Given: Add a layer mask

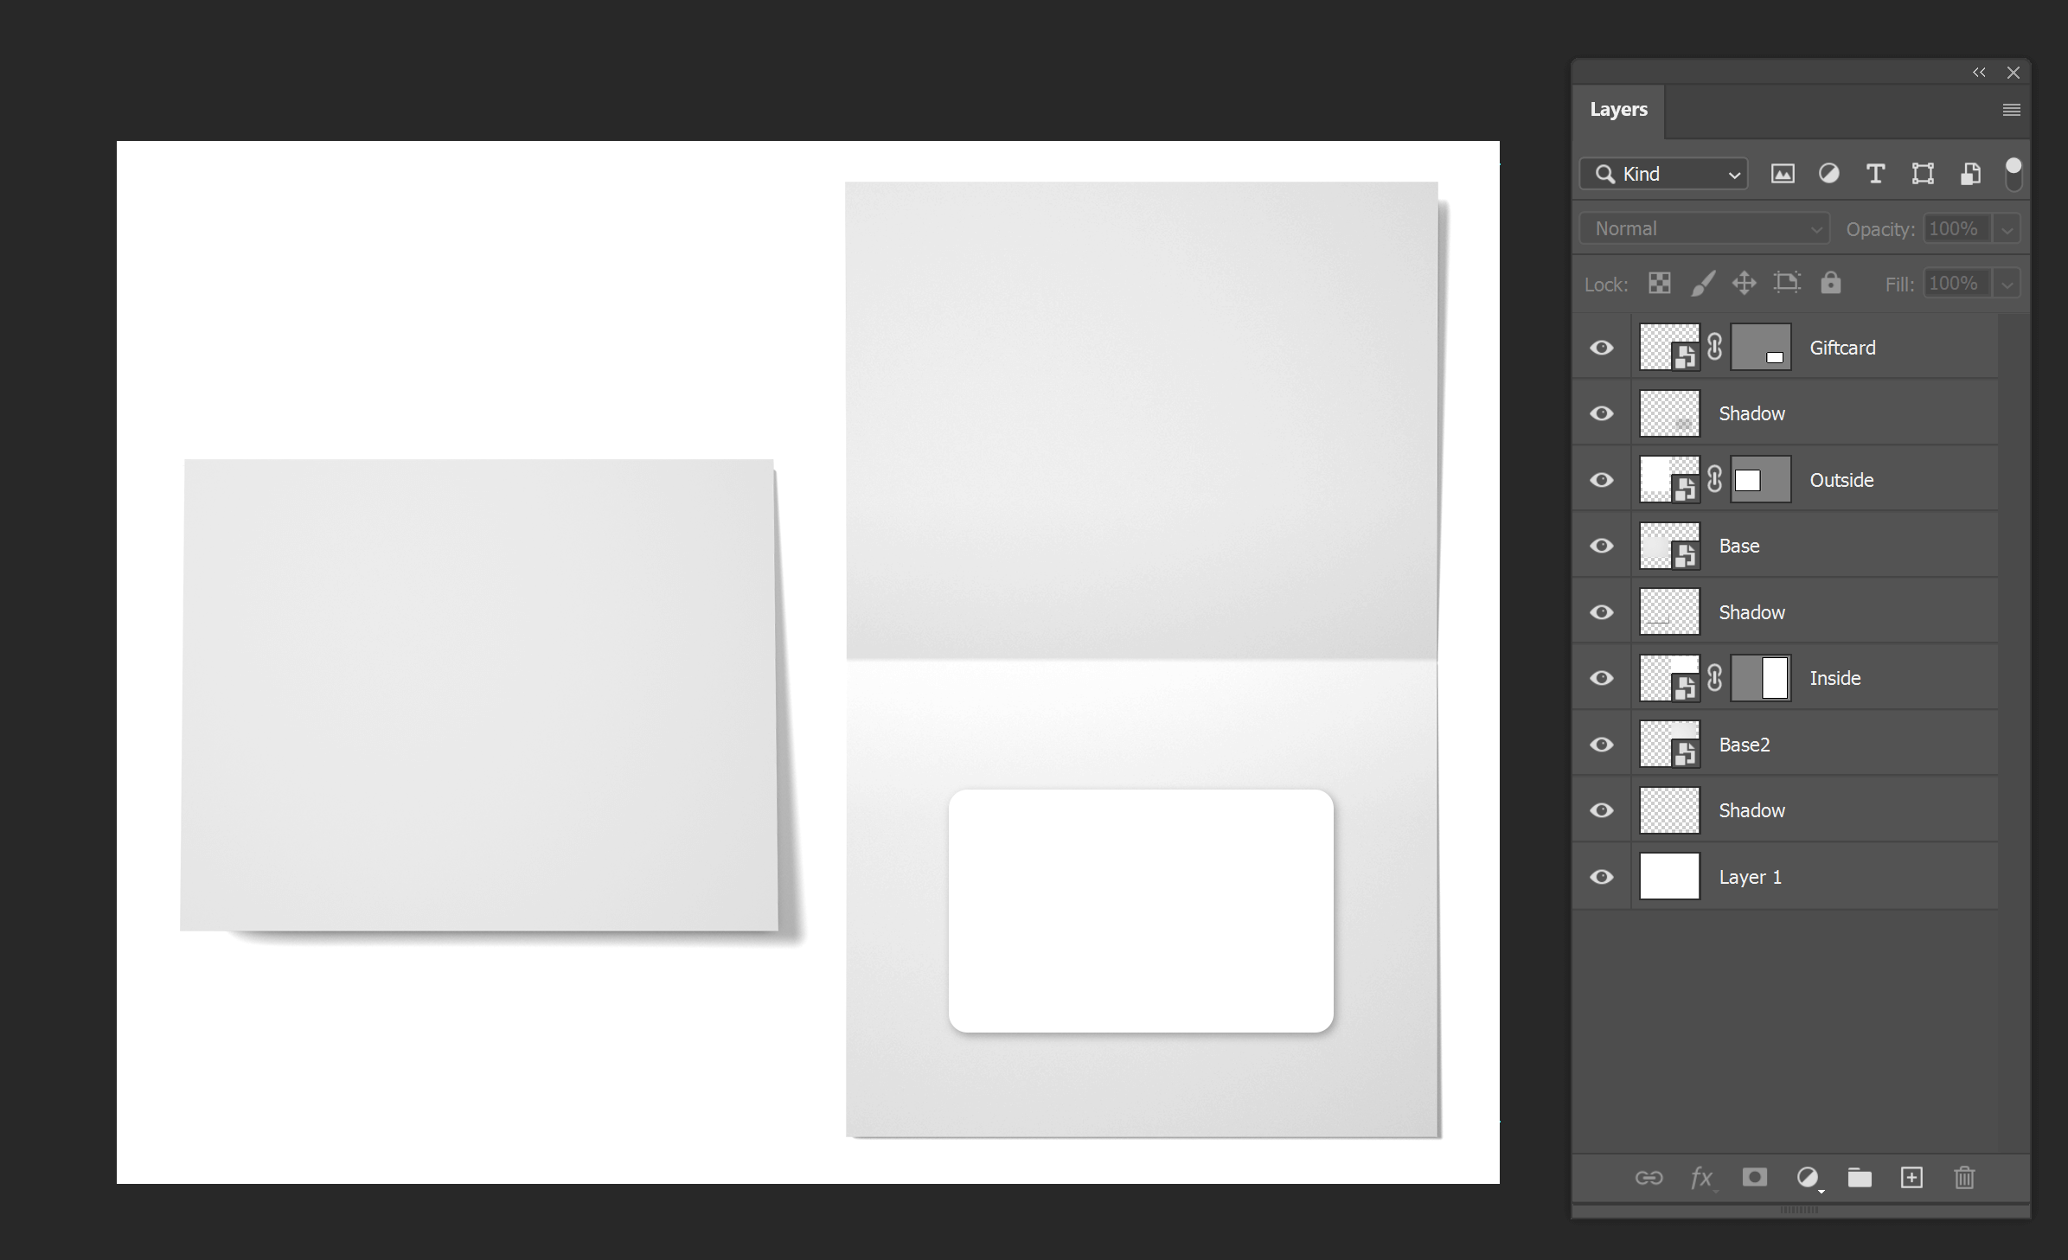Looking at the screenshot, I should point(1754,1178).
